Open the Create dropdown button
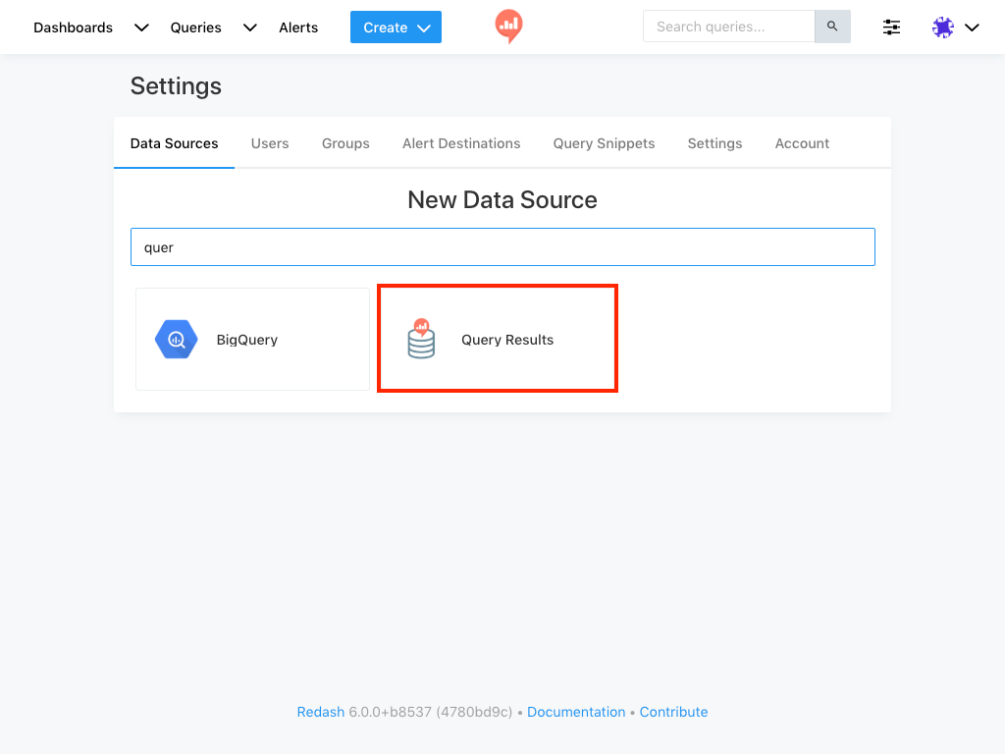Screen dimensions: 1005x754 point(396,27)
